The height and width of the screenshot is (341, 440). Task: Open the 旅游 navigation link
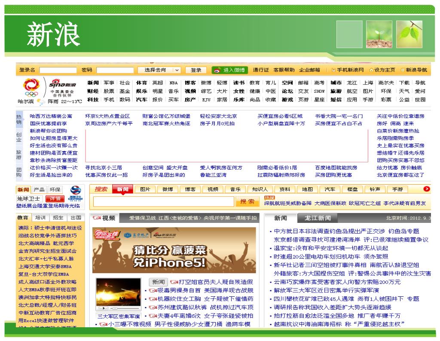coord(336,91)
